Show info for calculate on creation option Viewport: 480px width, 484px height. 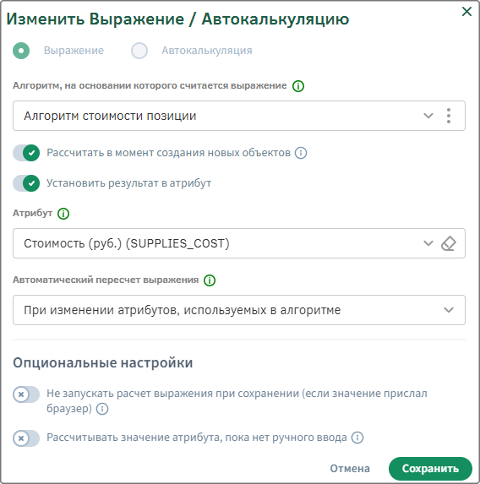coord(301,153)
